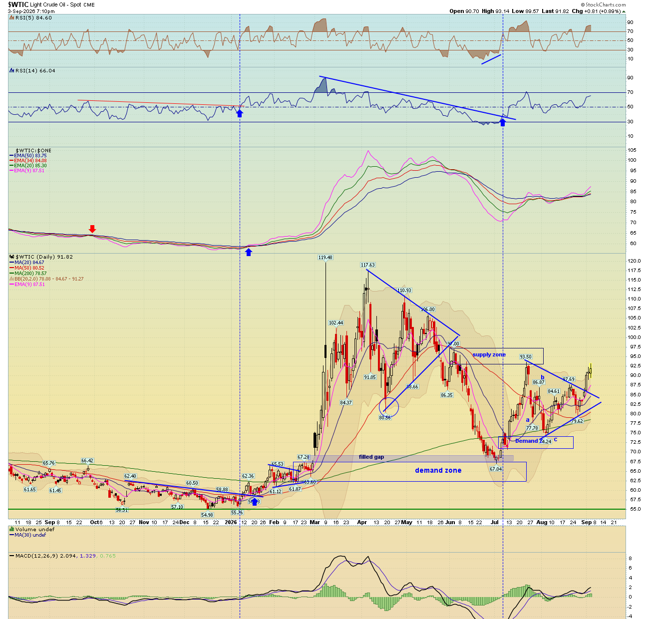Click the 119.48 price high label
Screen dimensions: 649x619
click(325, 258)
